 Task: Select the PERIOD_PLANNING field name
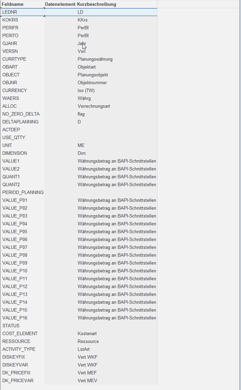pyautogui.click(x=22, y=192)
